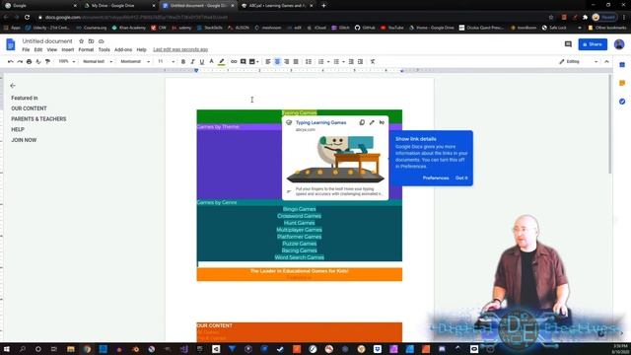The height and width of the screenshot is (355, 631).
Task: Open the Help menu
Action: pos(141,49)
